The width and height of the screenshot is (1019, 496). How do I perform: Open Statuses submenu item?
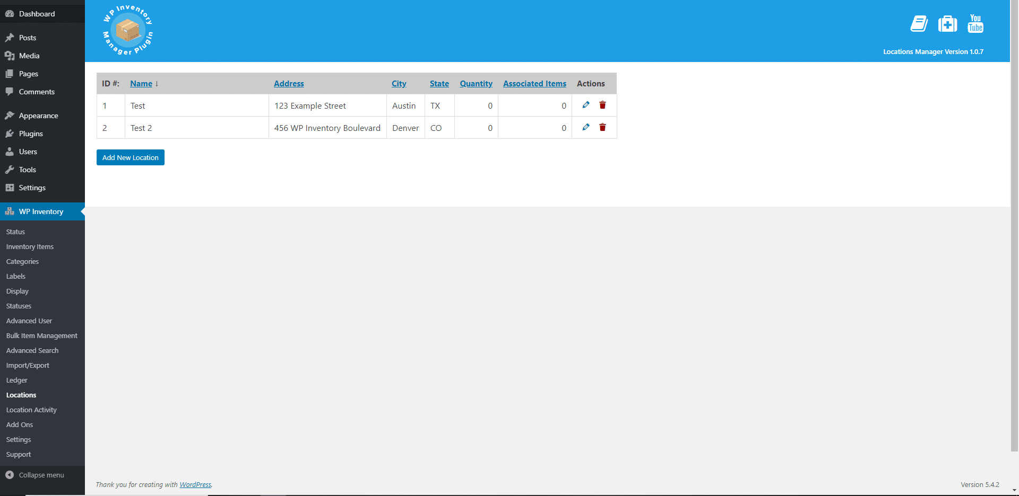pos(19,306)
